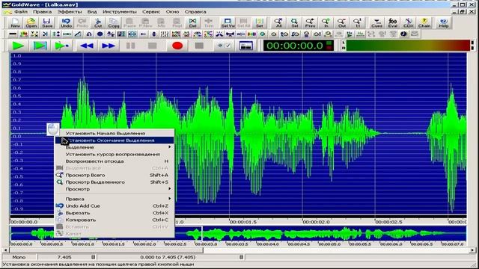Choose Undo Add Cue in context menu

click(115, 206)
